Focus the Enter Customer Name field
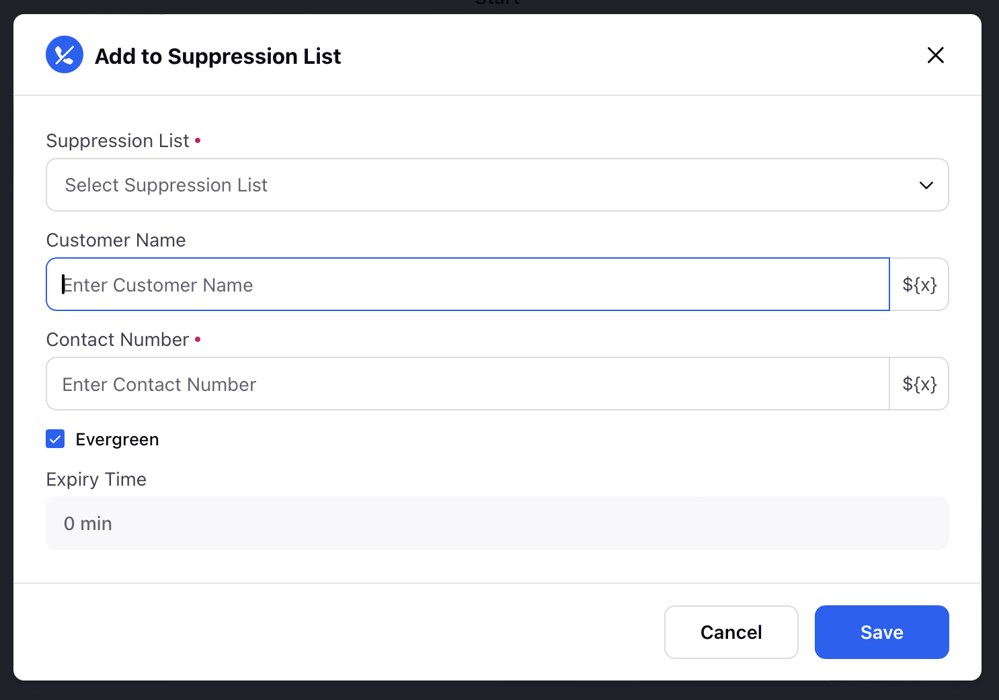Image resolution: width=999 pixels, height=700 pixels. point(468,284)
